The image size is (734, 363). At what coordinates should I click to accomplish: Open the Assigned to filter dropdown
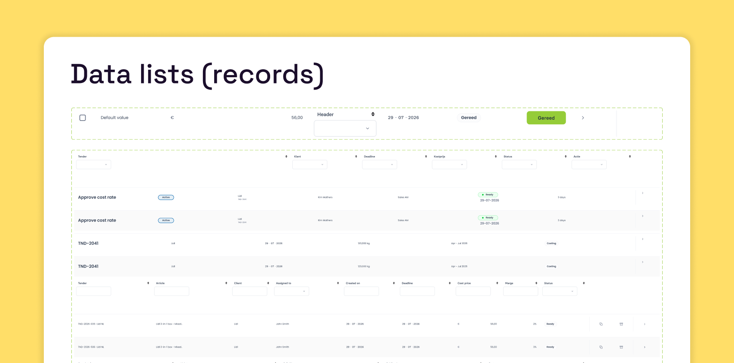pos(291,291)
